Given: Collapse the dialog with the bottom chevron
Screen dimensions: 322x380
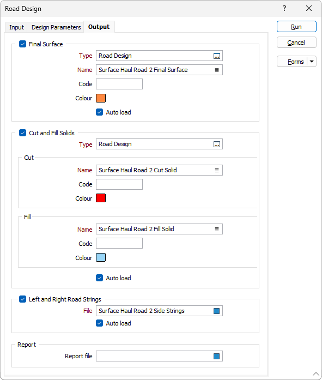Looking at the screenshot, I should click(x=315, y=374).
